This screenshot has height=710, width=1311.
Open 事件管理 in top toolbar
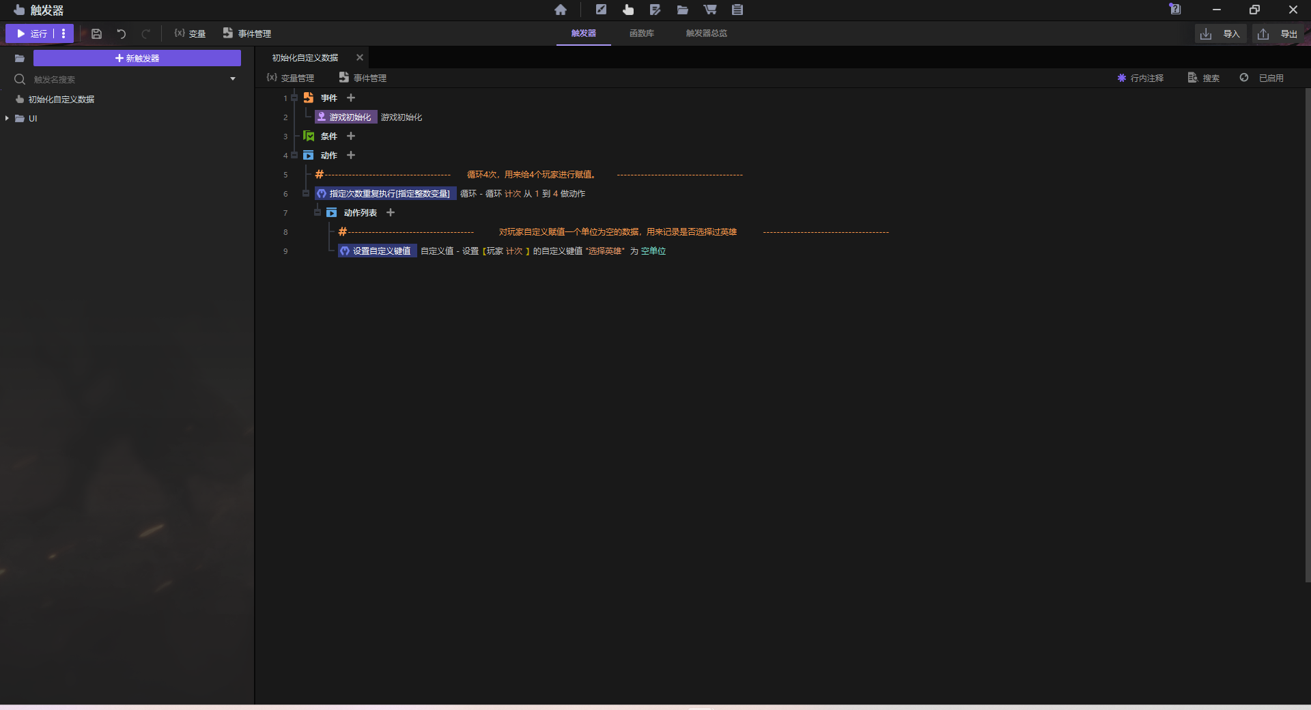point(247,33)
